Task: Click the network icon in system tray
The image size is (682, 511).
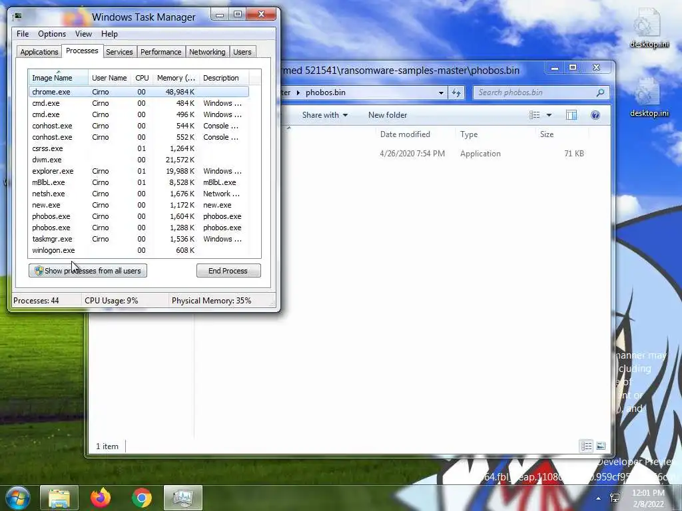Action: [615, 498]
